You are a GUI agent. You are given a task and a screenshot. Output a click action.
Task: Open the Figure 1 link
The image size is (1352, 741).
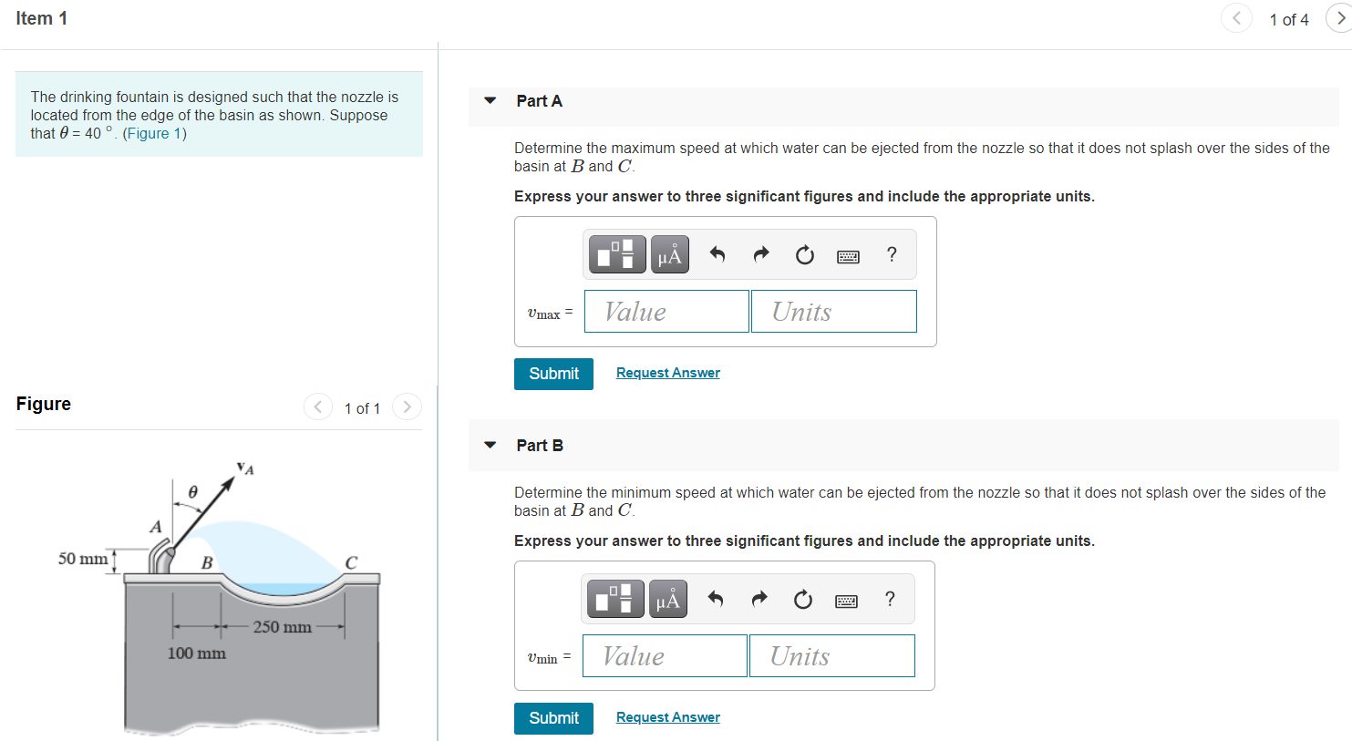pos(154,133)
